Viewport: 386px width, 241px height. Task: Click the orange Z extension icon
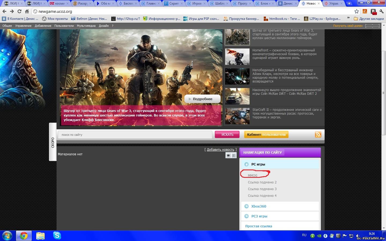tap(365, 11)
